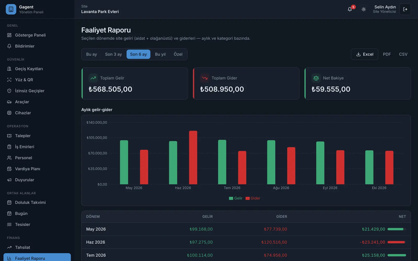Screen dimensions: 418x261
Task: Select Bildirimler bell icon in sidebar
Action: point(9,46)
